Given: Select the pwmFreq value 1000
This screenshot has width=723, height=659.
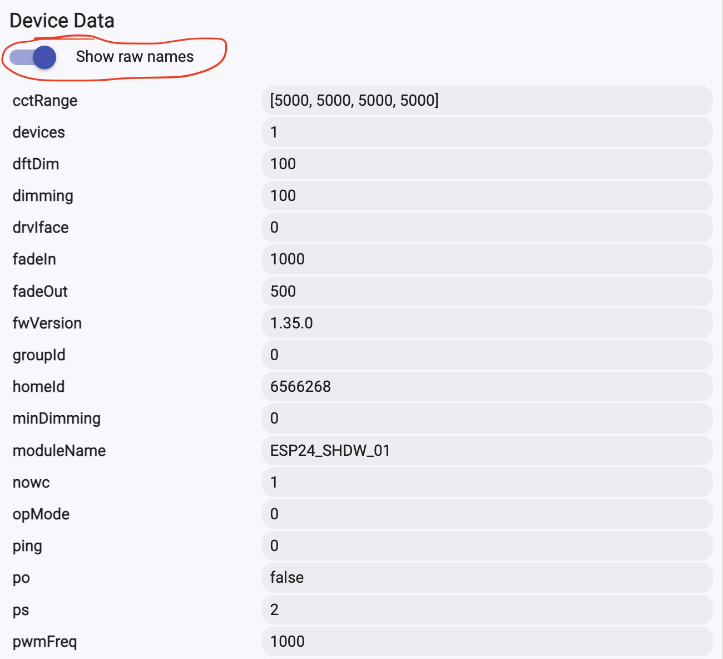Looking at the screenshot, I should point(487,642).
